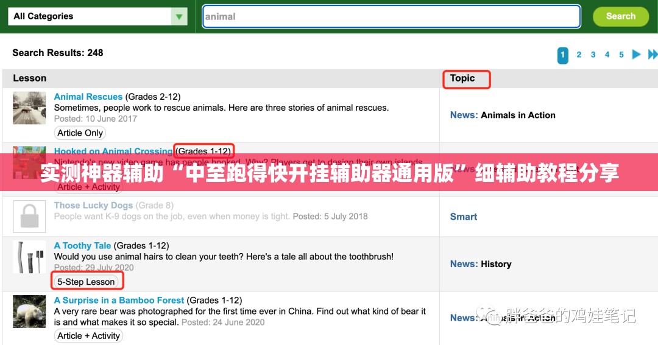Open the News: History topic link
Viewport: 658px width, 345px height.
click(x=481, y=264)
